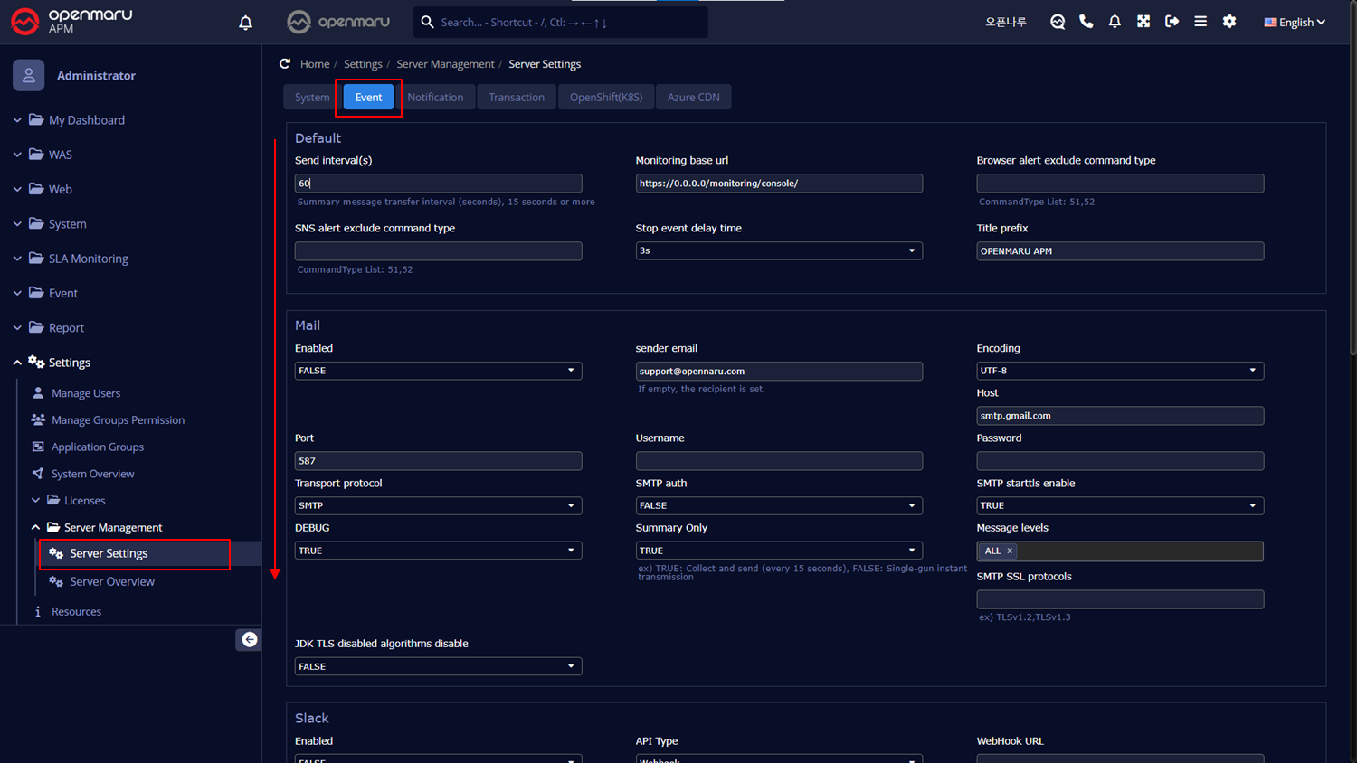Click the refresh icon beside Home breadcrumb
The width and height of the screenshot is (1357, 763).
[x=285, y=64]
